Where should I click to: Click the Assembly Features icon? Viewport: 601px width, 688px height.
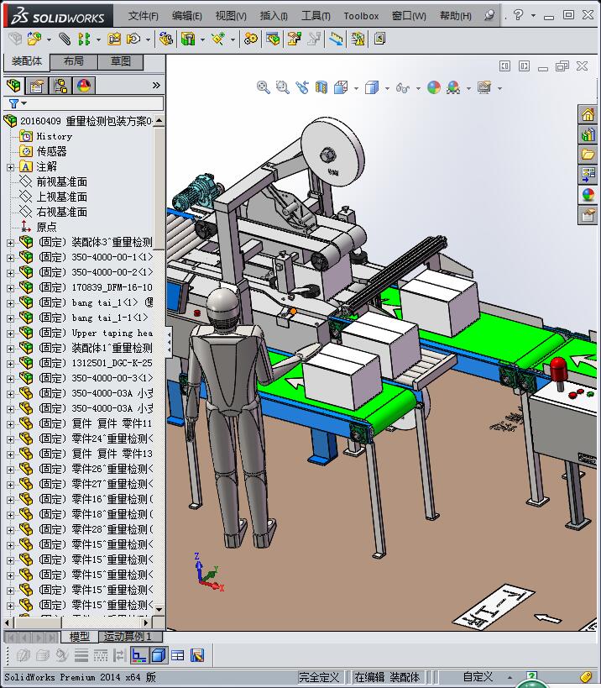pyautogui.click(x=188, y=39)
